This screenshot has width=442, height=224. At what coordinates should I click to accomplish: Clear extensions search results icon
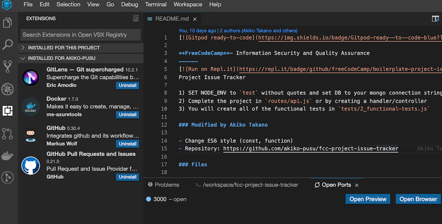click(x=136, y=18)
